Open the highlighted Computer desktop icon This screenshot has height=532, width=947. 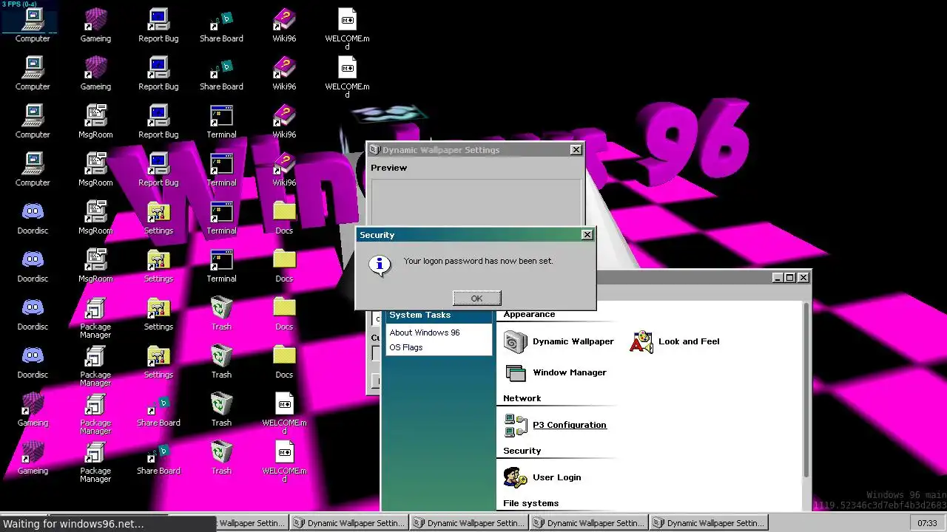[x=33, y=24]
